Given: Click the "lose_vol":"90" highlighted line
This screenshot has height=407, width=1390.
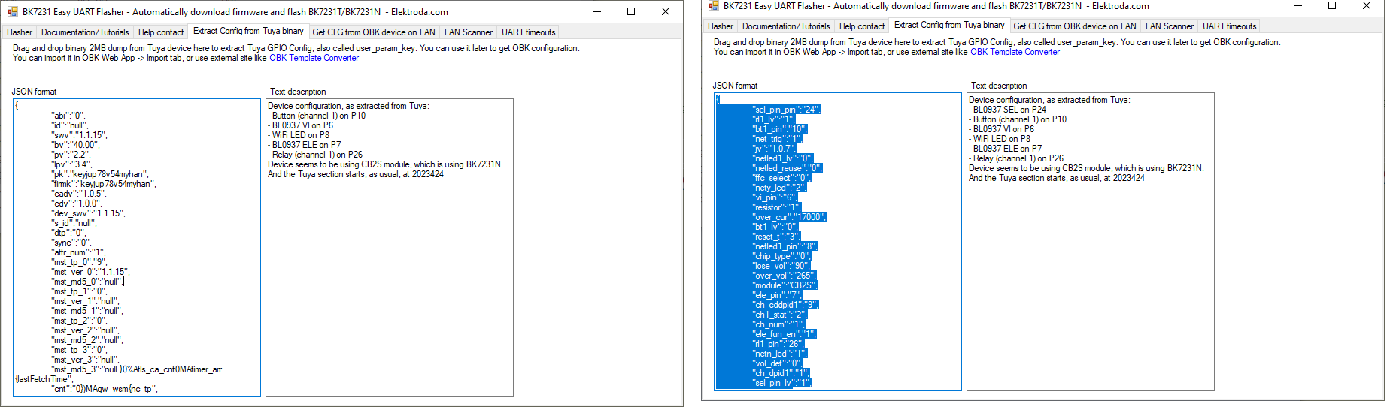Looking at the screenshot, I should point(781,266).
